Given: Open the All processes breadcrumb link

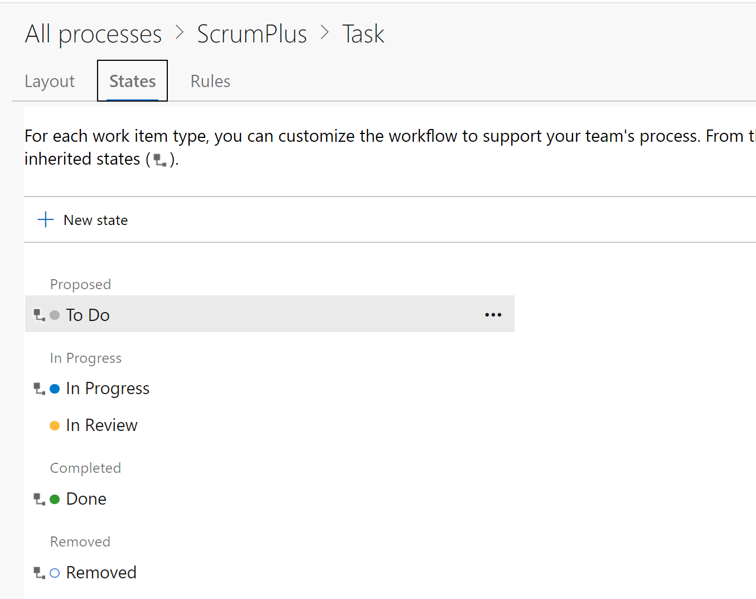Looking at the screenshot, I should click(93, 33).
